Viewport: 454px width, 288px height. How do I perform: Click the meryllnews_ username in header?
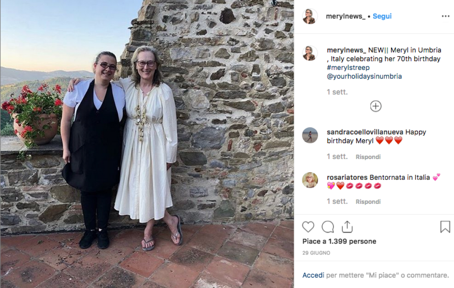(x=345, y=16)
